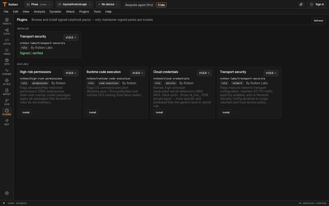Select the Bespoke agent (Pro) option

click(x=139, y=5)
